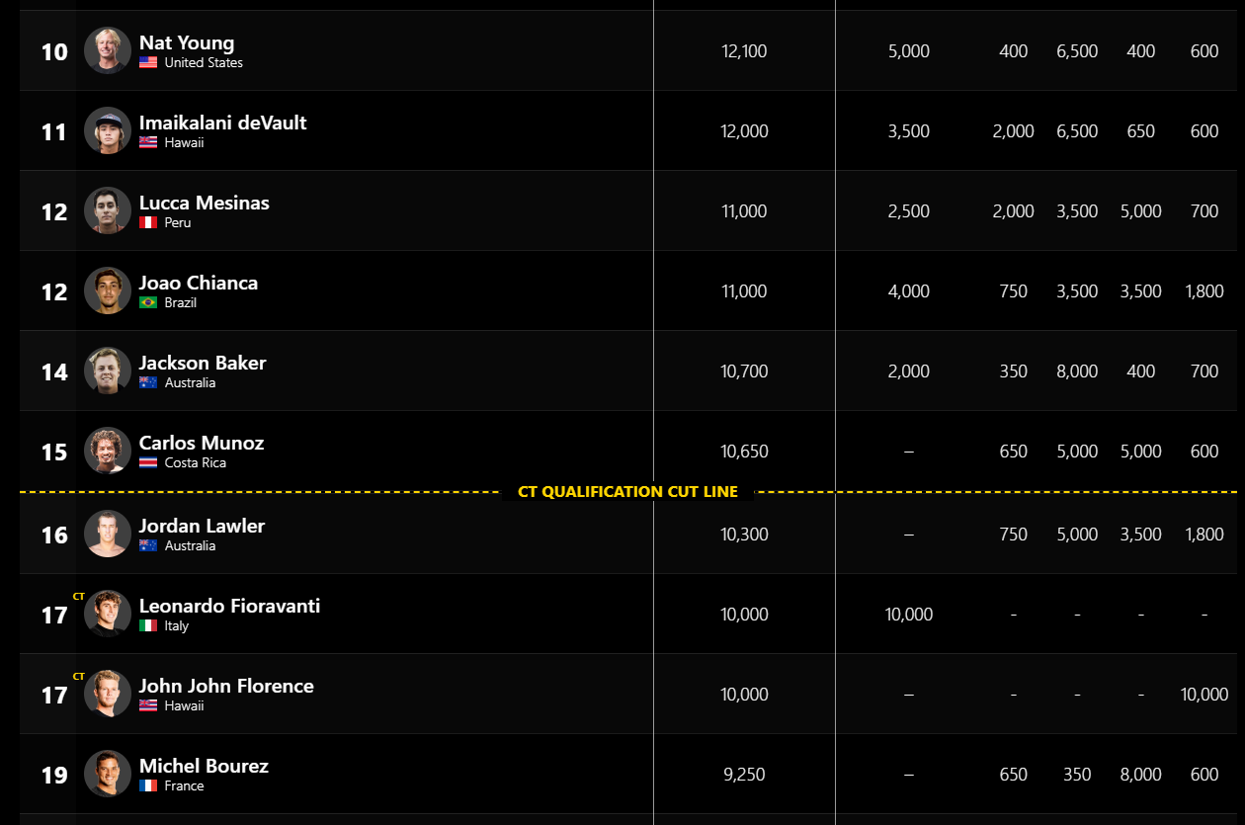Screen dimensions: 1245x825
Task: Click the CT Qualification Cut Line label
Action: [627, 492]
